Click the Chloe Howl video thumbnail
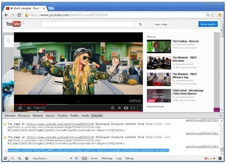The image size is (226, 163). [159, 96]
